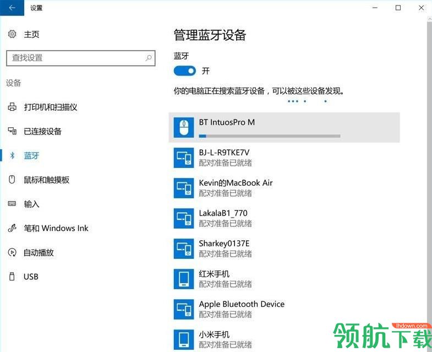Click 配对准备已就绪 status under BJ-L-R9TKE7V
Image resolution: width=432 pixels, height=352 pixels.
click(x=226, y=163)
